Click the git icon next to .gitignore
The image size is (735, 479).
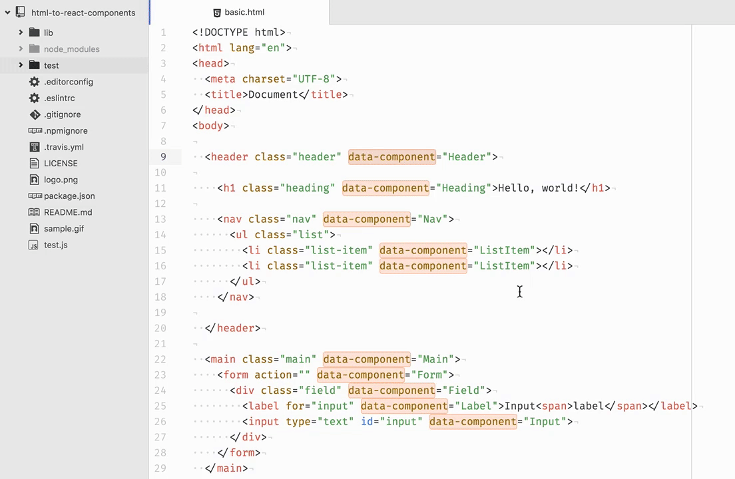pos(35,114)
